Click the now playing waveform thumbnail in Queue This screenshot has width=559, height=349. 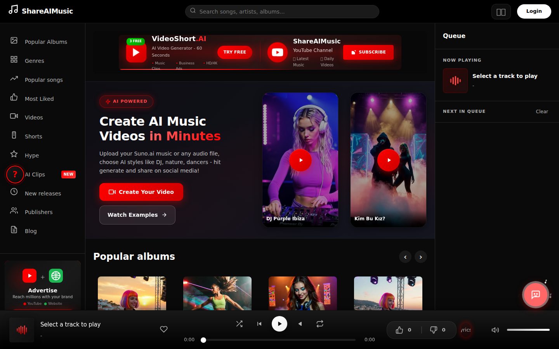(x=455, y=81)
